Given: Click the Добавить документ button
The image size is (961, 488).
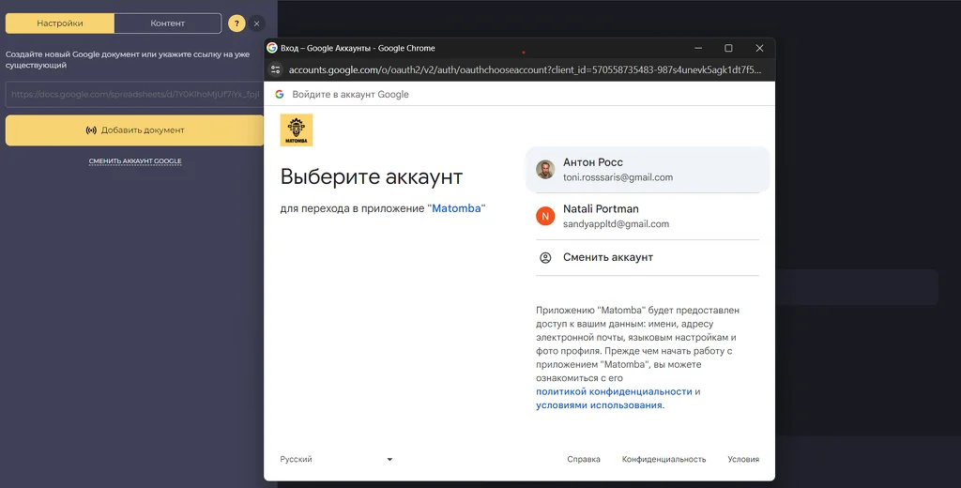Looking at the screenshot, I should pos(135,130).
